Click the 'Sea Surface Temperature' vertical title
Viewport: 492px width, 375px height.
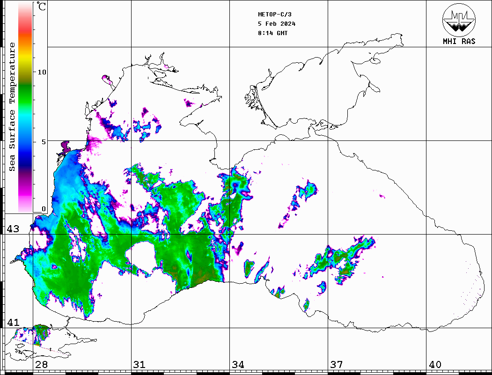[x=12, y=107]
